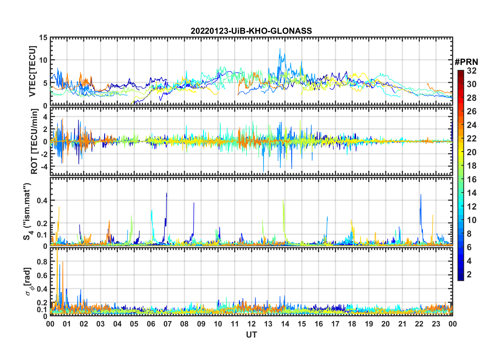Click x-axis tick label 03
The image size is (503, 351).
(x=100, y=324)
